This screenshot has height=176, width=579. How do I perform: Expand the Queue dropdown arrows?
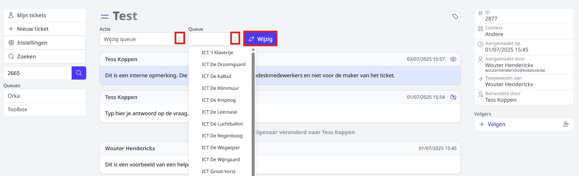[x=235, y=39]
